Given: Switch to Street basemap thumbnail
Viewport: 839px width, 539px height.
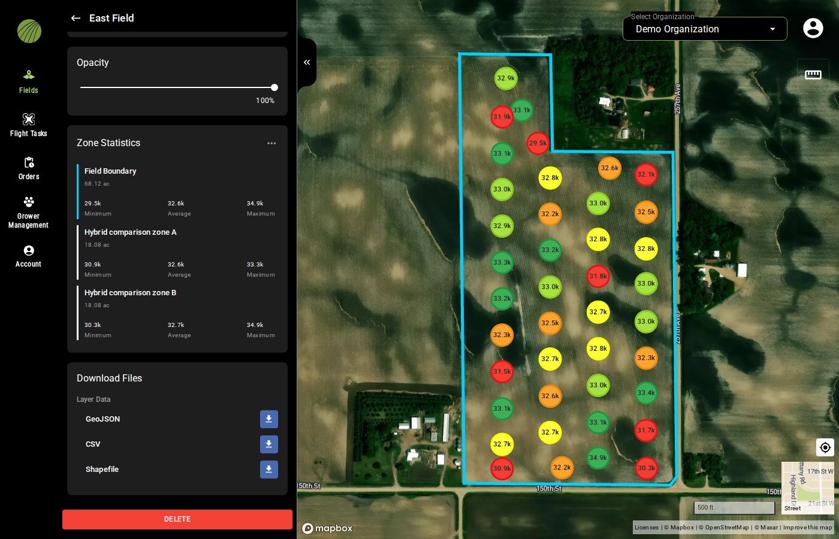Looking at the screenshot, I should coord(807,487).
